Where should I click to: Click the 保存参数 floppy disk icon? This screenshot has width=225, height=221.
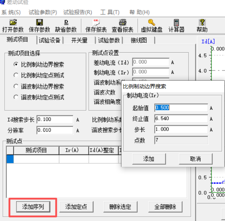point(40,23)
